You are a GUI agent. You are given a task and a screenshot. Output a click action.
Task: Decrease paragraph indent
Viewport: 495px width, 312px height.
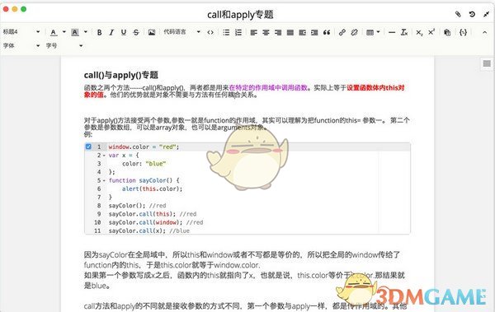302,32
